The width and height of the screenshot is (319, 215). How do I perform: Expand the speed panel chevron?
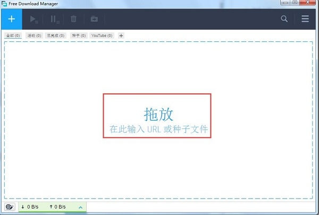[81, 207]
